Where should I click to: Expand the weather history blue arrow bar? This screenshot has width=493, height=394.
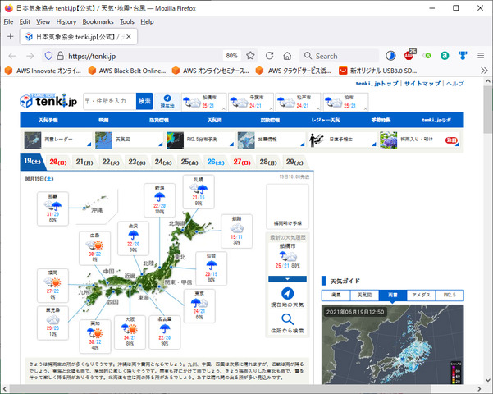287,279
